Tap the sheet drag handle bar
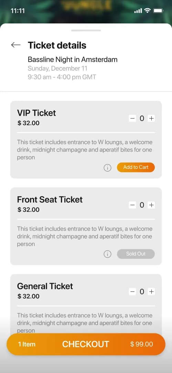This screenshot has width=172, height=373. [x=86, y=30]
